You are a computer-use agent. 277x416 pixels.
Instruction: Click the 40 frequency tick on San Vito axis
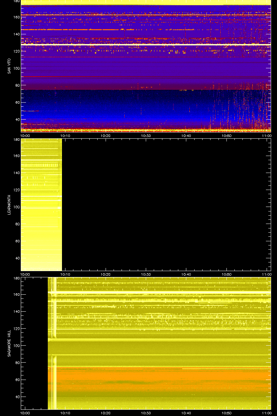point(17,120)
